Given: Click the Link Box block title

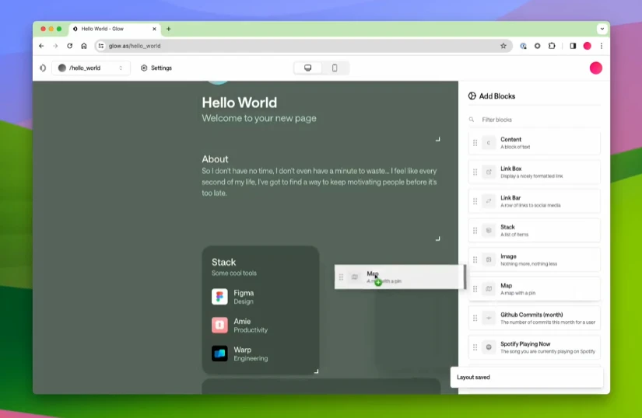Looking at the screenshot, I should tap(511, 169).
